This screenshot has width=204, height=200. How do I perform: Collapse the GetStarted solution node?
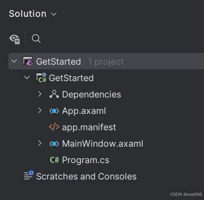click(14, 61)
